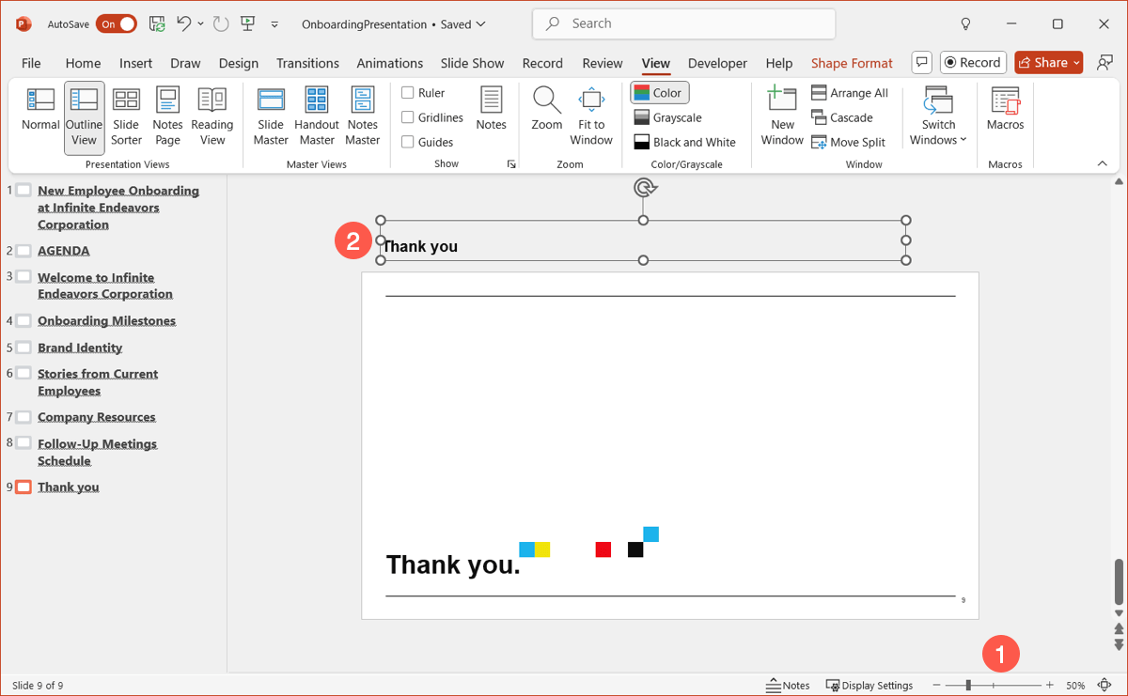Open the Undo history dropdown arrow
This screenshot has width=1128, height=696.
click(x=201, y=23)
